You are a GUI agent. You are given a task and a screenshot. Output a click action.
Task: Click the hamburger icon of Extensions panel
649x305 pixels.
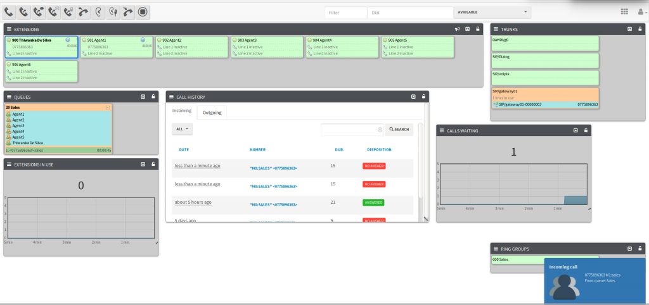click(9, 29)
